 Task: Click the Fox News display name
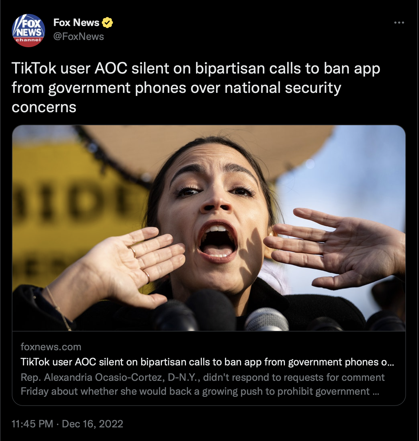point(76,23)
